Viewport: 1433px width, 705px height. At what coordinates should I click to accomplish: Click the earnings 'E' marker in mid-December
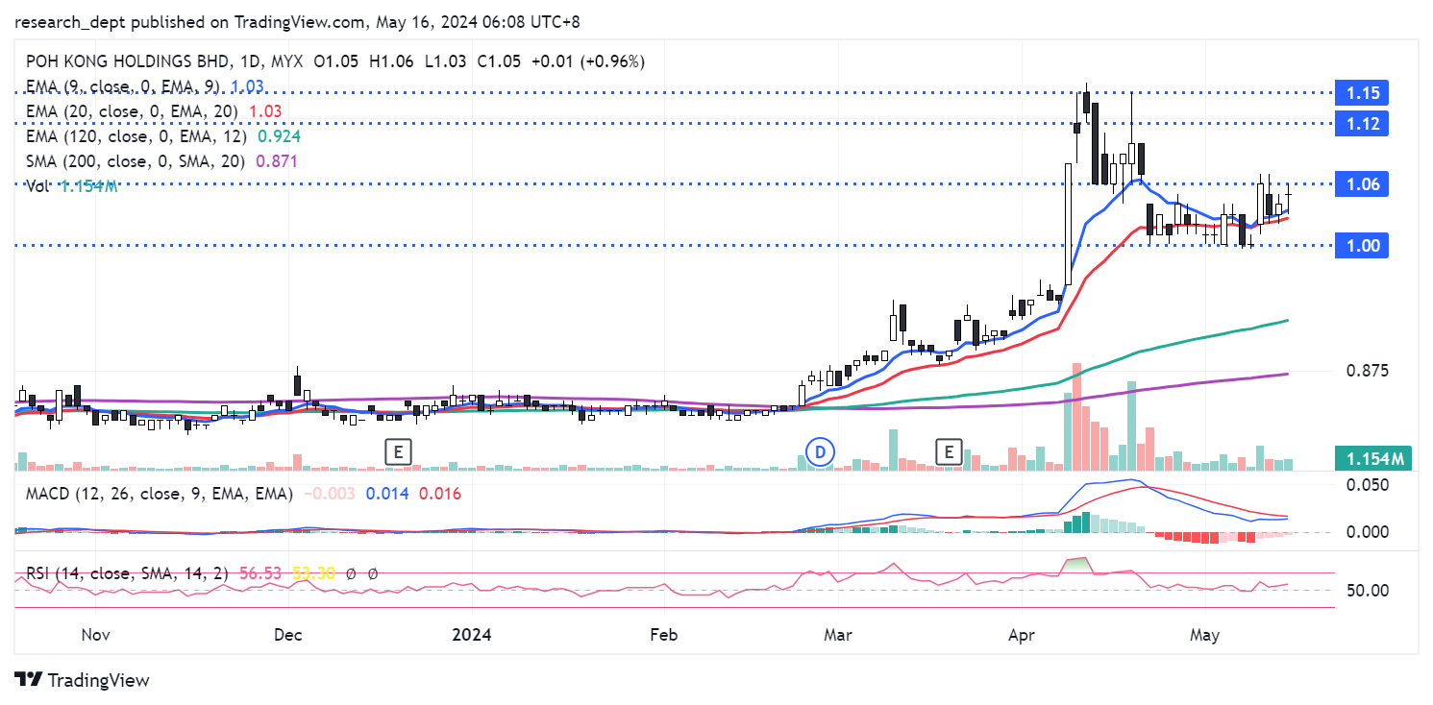point(398,451)
